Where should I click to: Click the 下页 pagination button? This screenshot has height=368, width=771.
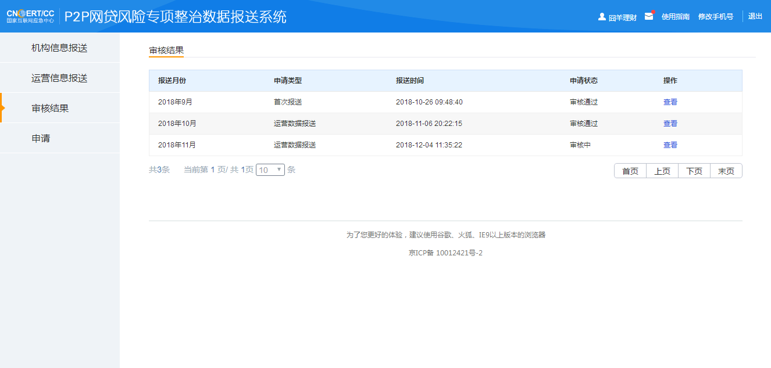coord(694,170)
